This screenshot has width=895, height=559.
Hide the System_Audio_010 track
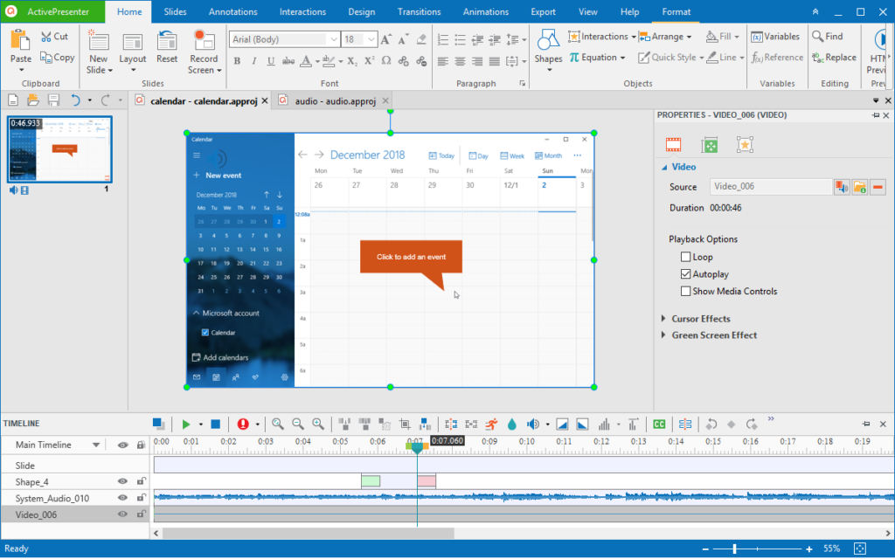[122, 498]
